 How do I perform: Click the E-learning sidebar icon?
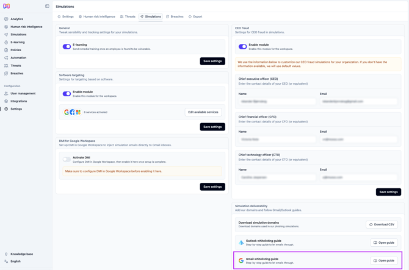pyautogui.click(x=6, y=42)
